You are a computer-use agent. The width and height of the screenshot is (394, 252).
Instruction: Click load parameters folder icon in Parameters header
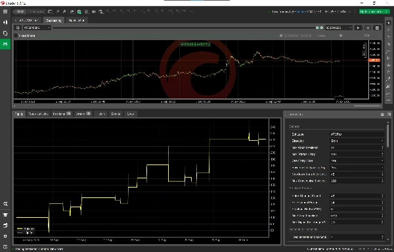click(382, 114)
